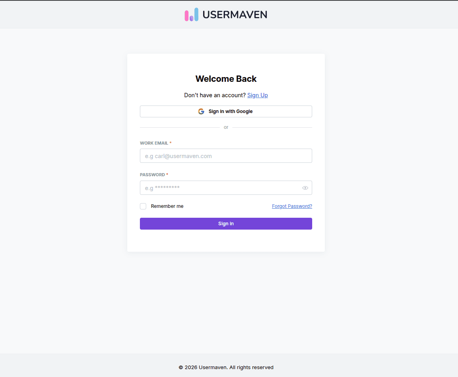Screen dimensions: 458x377
Task: Click the Google G icon
Action: pos(201,111)
